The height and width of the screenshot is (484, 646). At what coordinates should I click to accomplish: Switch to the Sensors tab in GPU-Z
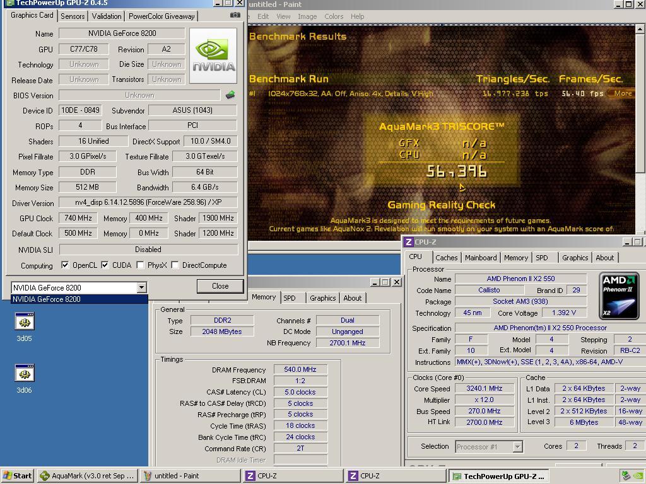pyautogui.click(x=73, y=16)
